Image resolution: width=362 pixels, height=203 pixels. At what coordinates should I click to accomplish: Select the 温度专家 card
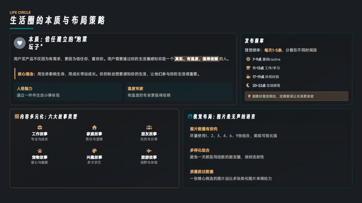[x=179, y=91]
